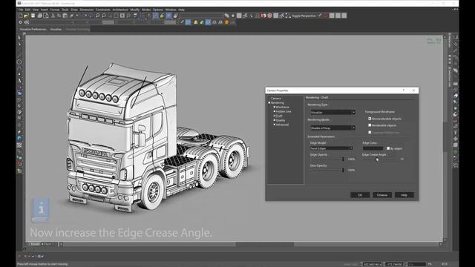Toggle Renderable objects checkbox
Screen dimensions: 475x267
(370, 125)
